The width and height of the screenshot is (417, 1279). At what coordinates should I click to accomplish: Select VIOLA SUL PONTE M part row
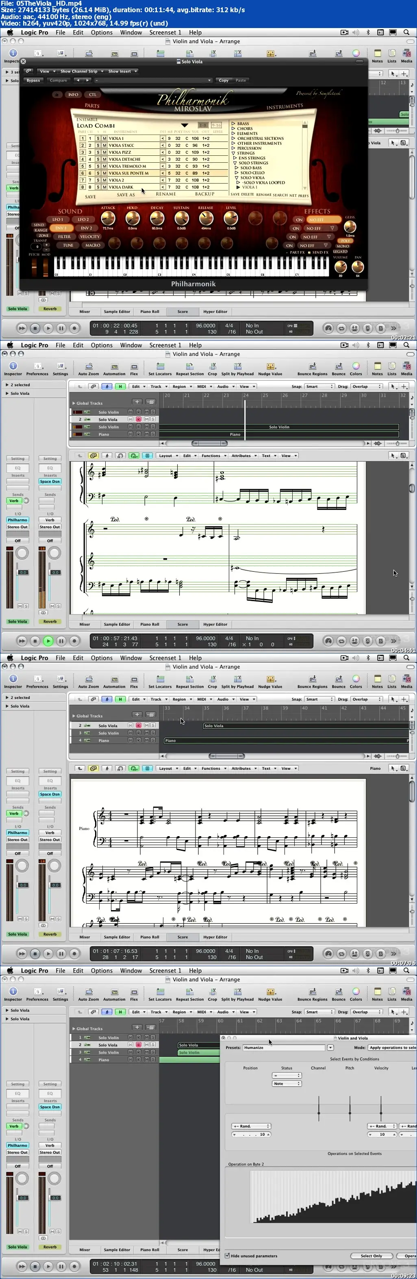[x=152, y=173]
